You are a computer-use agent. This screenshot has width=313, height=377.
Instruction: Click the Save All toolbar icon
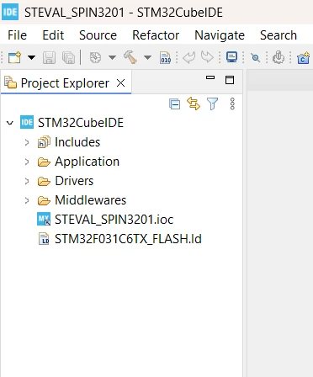coord(68,58)
